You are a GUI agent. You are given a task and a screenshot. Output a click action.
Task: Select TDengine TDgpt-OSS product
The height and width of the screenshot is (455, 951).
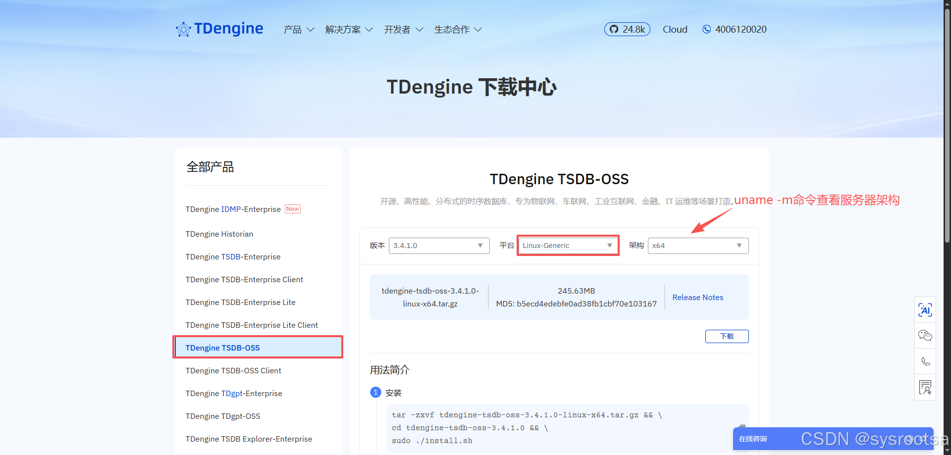pos(223,416)
